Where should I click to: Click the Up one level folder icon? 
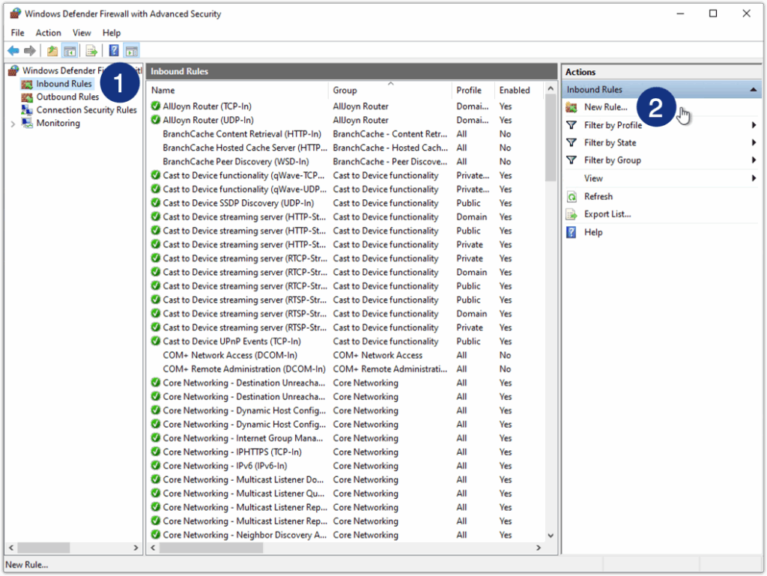coord(52,51)
